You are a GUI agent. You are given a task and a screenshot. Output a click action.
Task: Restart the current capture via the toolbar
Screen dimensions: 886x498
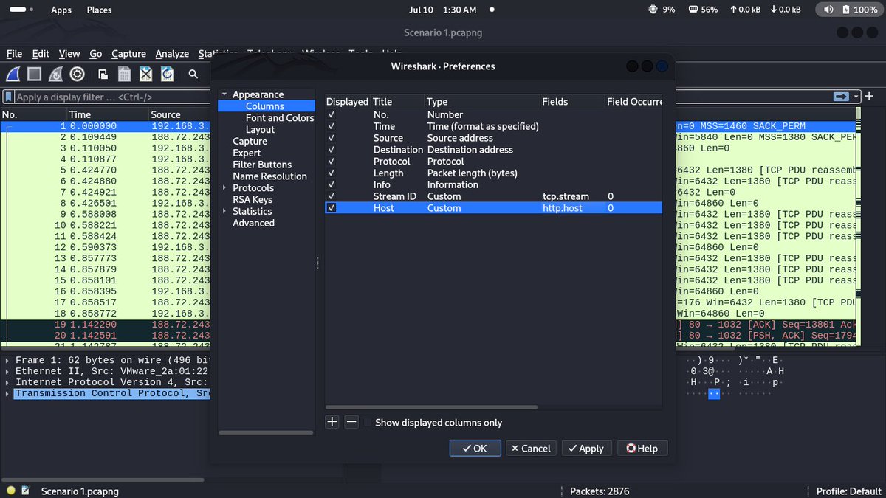55,74
